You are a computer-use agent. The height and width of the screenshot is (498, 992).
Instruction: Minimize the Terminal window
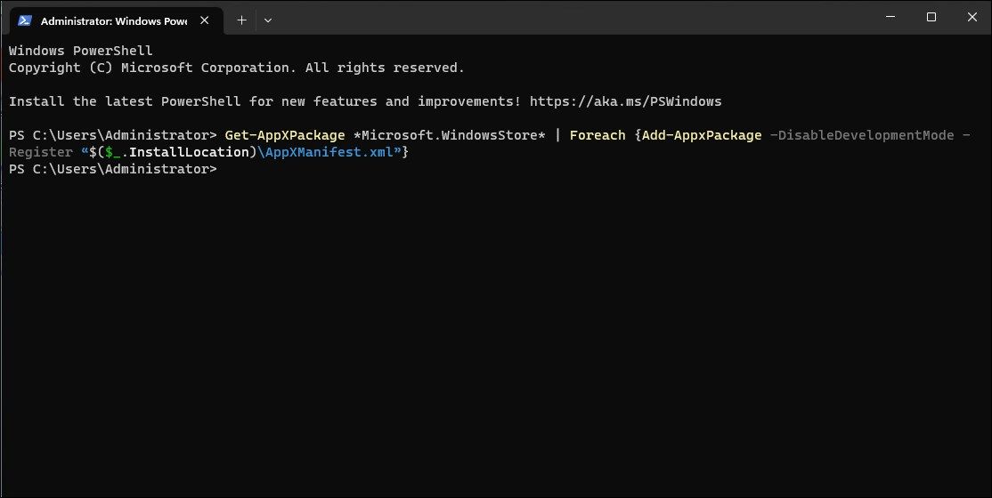tap(891, 17)
